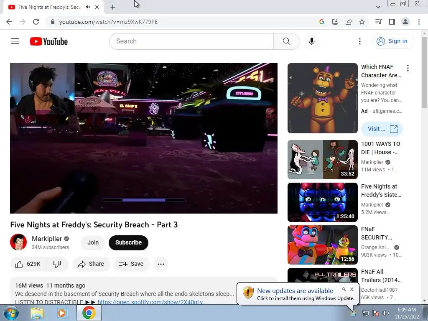Click the 1001 WAYS TO DIE title
This screenshot has width=428, height=321.
[380, 148]
